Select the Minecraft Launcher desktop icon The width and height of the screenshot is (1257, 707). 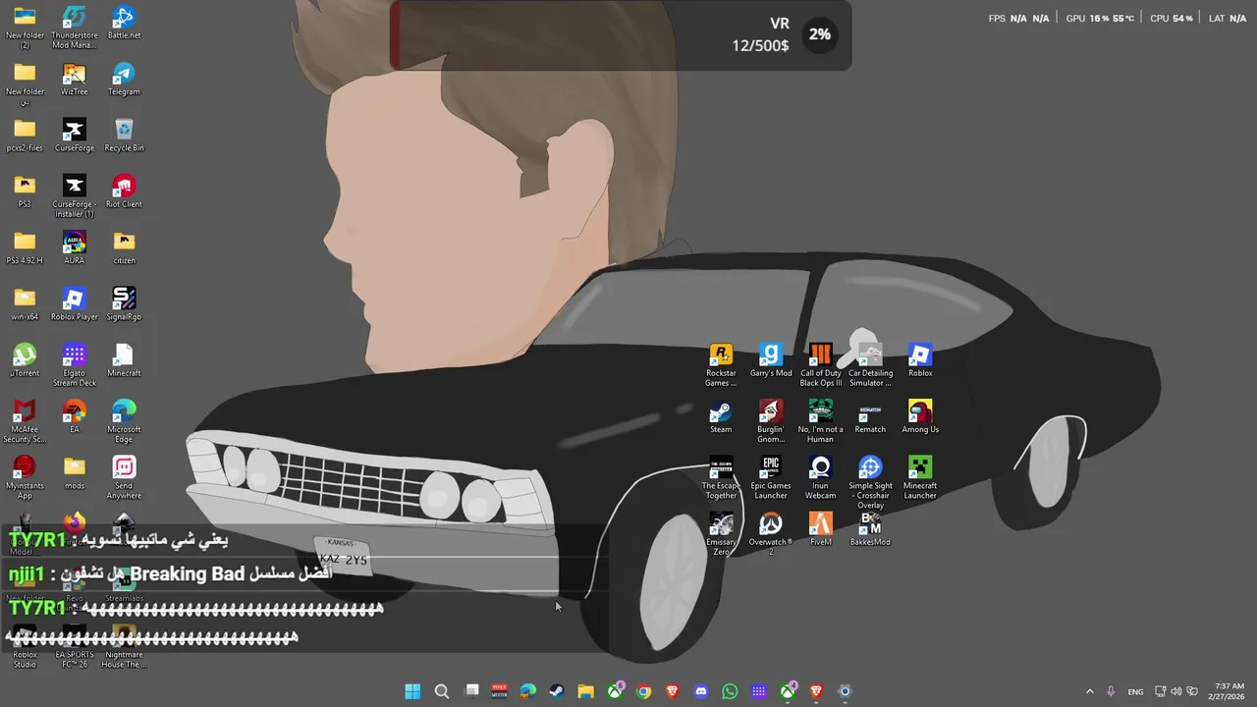[920, 477]
